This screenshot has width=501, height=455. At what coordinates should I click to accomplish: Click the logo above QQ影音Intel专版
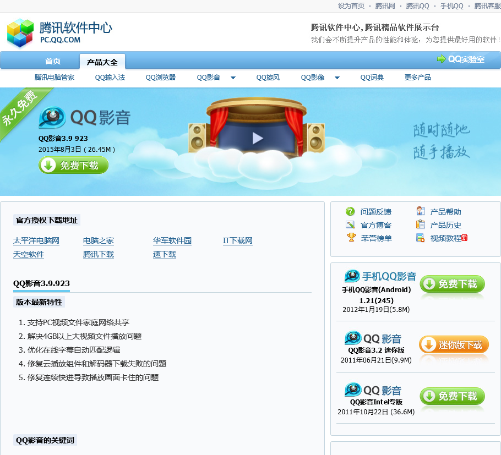(x=353, y=390)
